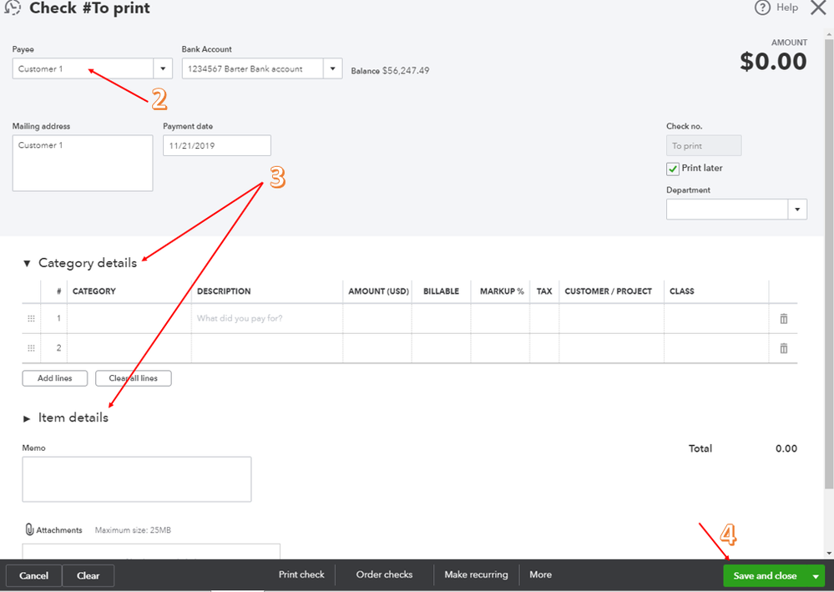Select Order checks in bottom bar
The width and height of the screenshot is (834, 592).
385,574
